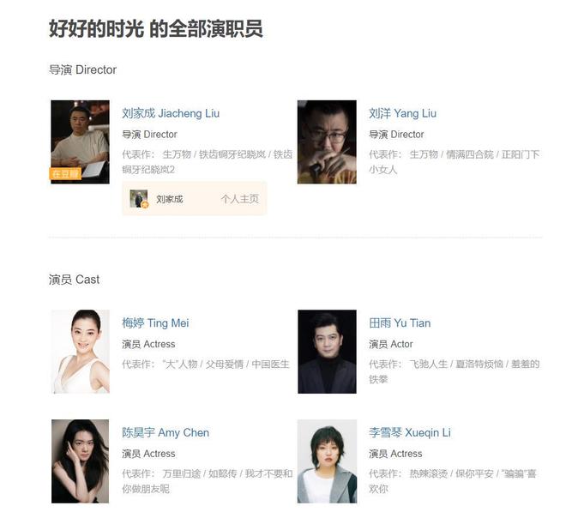
Task: Click the 好好的时光 page title heading
Action: pyautogui.click(x=155, y=29)
